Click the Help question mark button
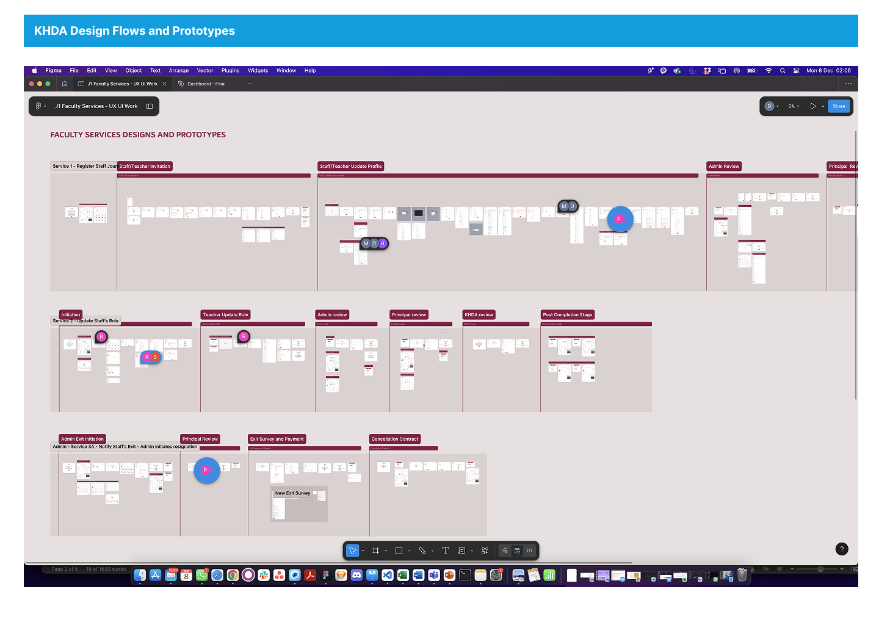Screen dimensions: 879x625 (841, 549)
